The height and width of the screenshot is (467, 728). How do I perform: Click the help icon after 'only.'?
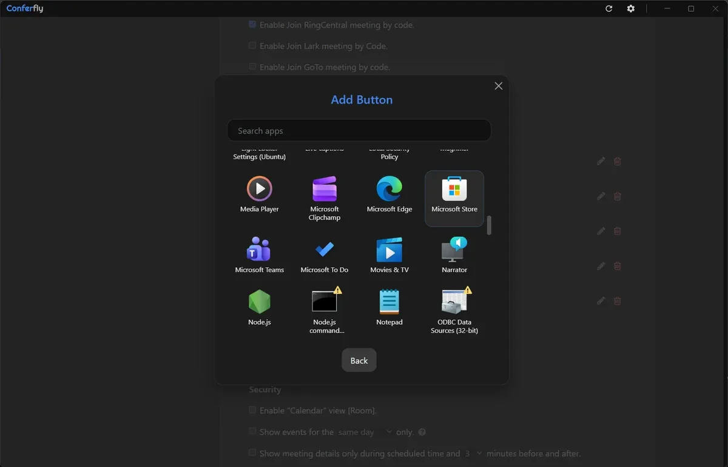pyautogui.click(x=422, y=432)
